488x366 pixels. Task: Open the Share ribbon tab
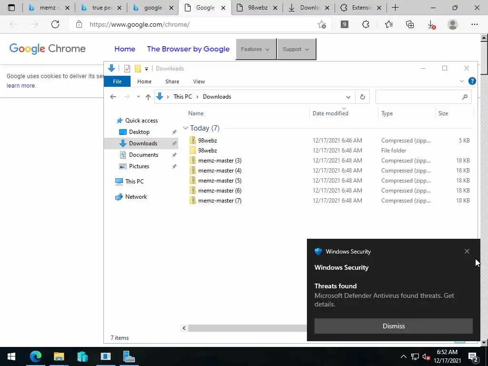point(172,81)
